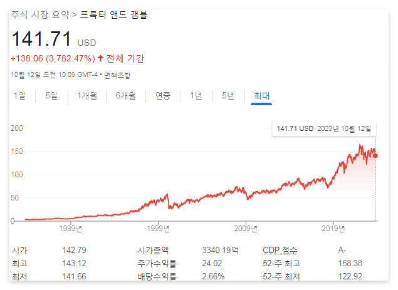Click the 52-주 최고 label
The width and height of the screenshot is (398, 290).
281,263
